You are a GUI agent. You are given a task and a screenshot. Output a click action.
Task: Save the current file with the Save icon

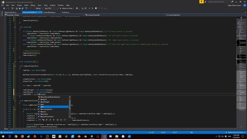coord(20,8)
